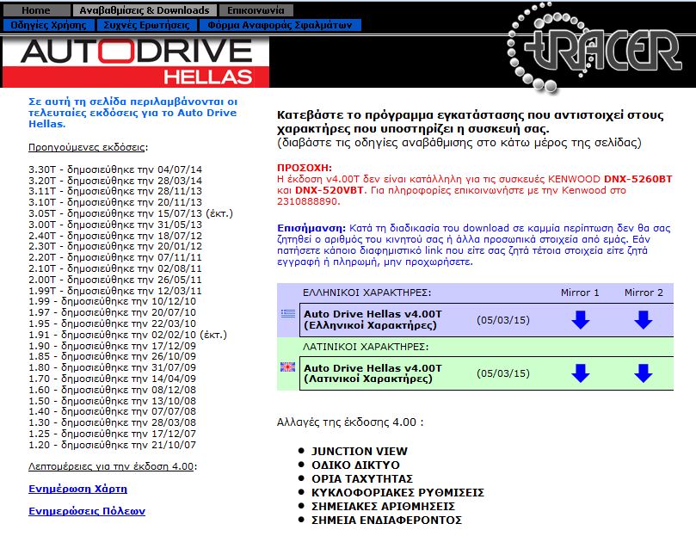Click the ΣΗΜΕΙΑ ΕΝΔΙΑΦΕΡΟΝΤΟΣ bullet item
Image resolution: width=696 pixels, height=536 pixels.
point(386,520)
